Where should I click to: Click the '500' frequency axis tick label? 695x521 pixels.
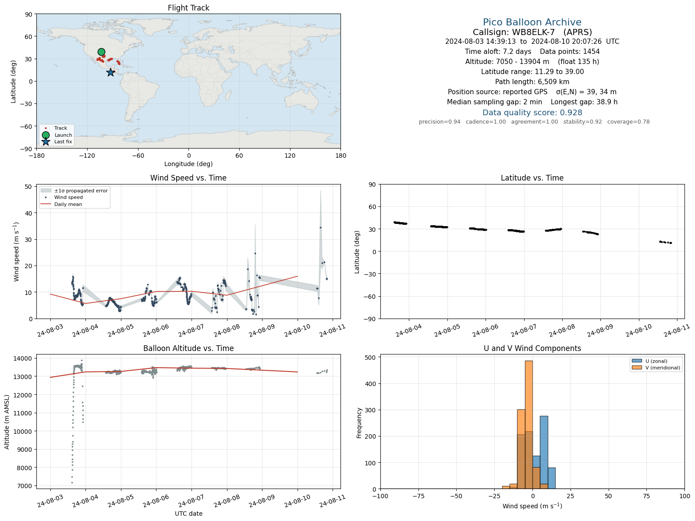pos(372,358)
